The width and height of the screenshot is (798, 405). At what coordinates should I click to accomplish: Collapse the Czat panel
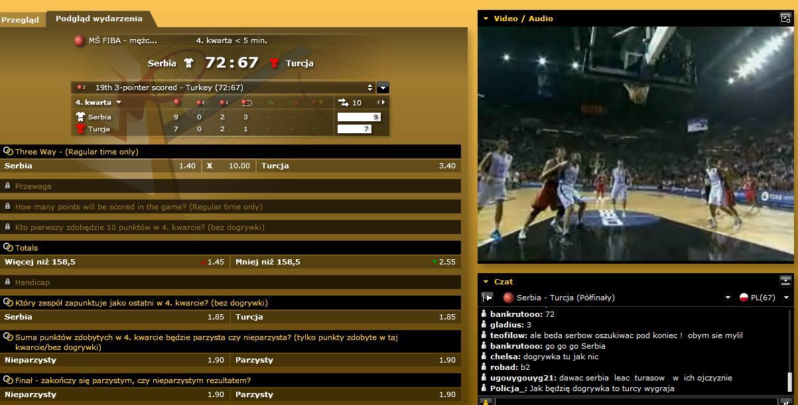(486, 282)
